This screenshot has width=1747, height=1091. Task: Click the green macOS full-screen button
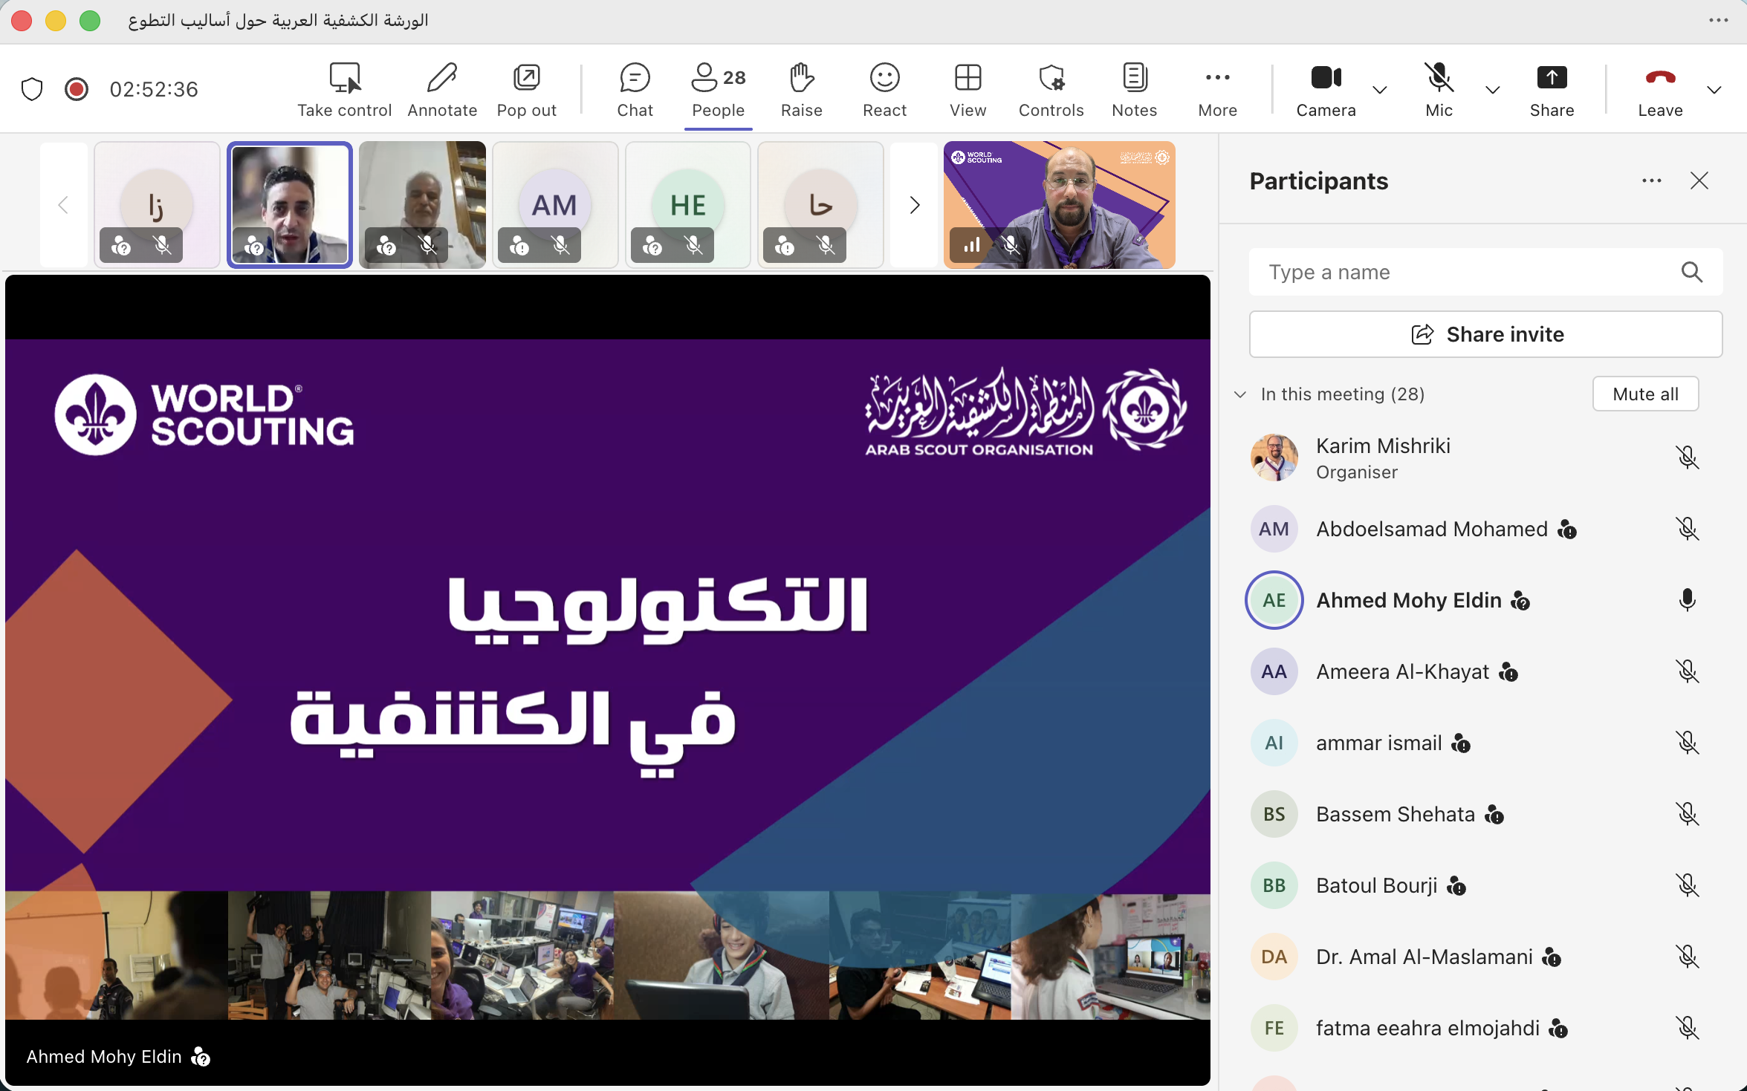click(90, 21)
